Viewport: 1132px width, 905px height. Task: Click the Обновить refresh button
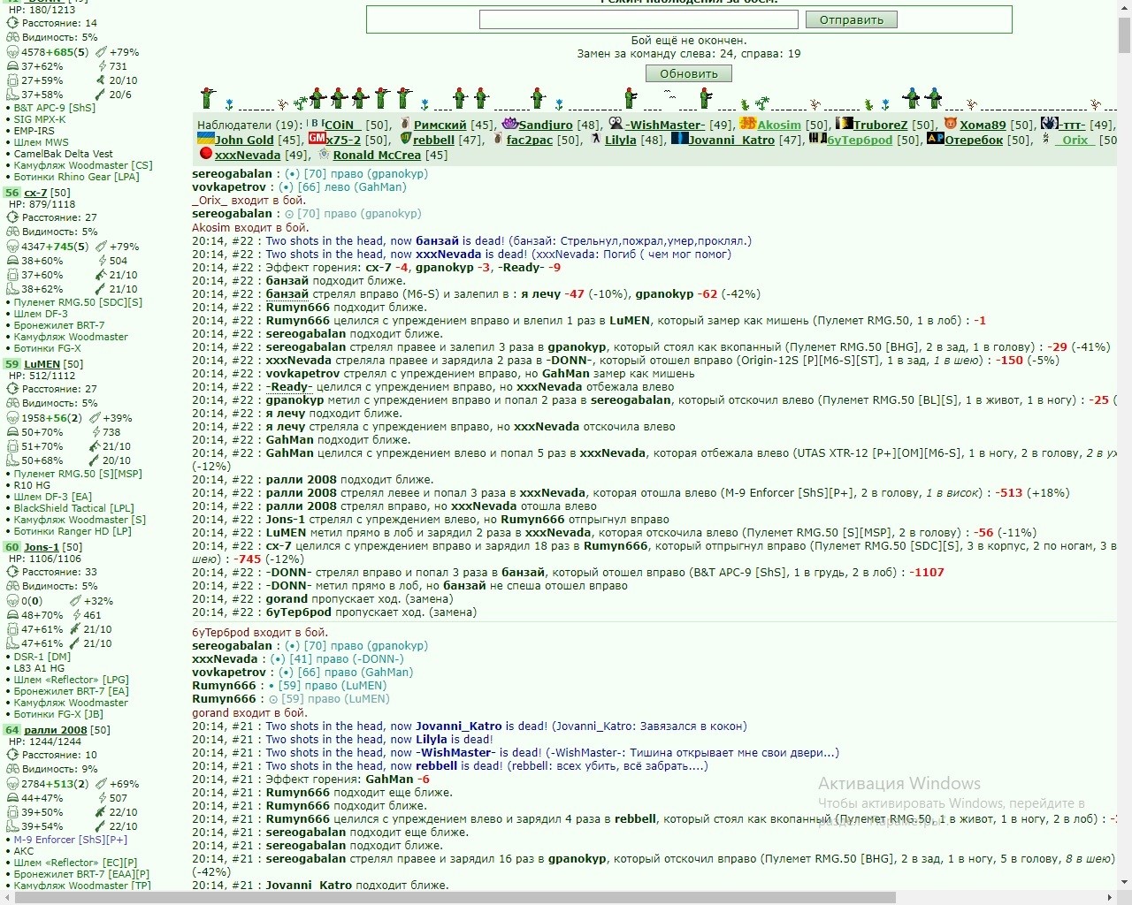[688, 73]
